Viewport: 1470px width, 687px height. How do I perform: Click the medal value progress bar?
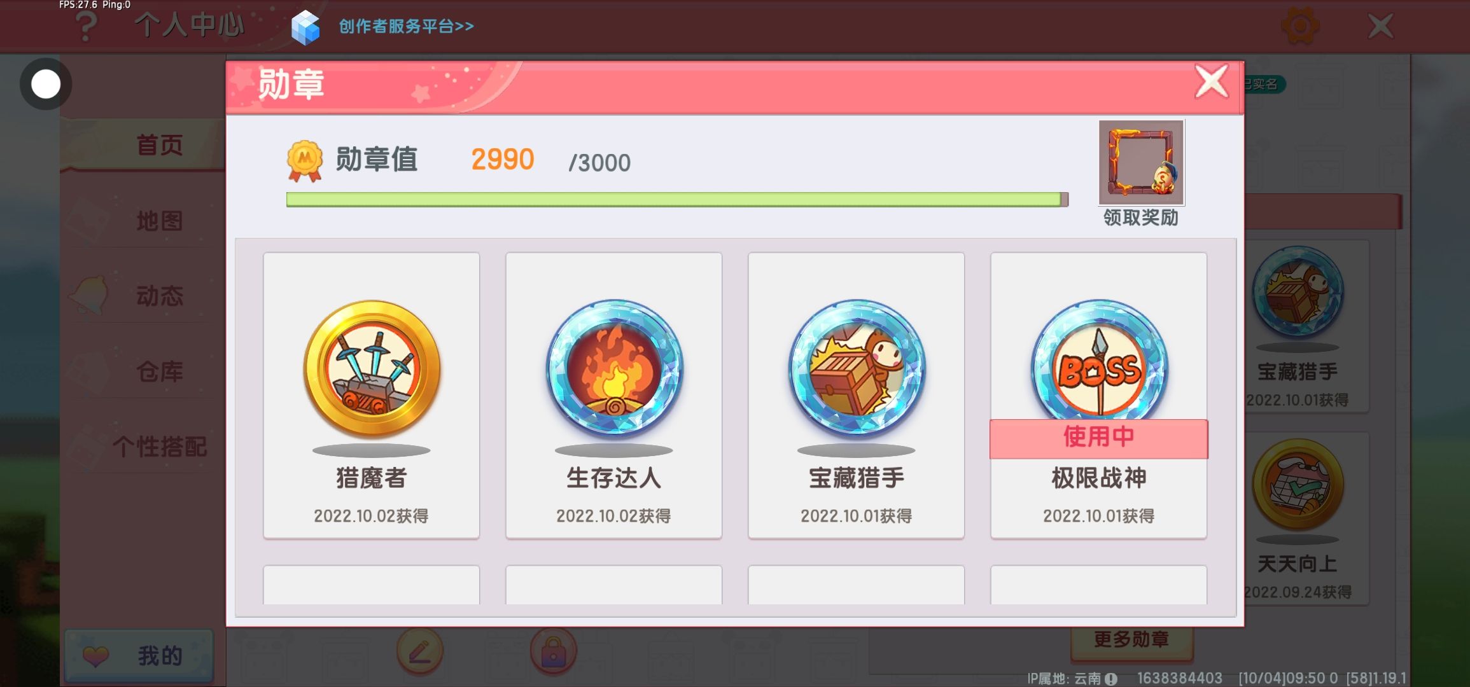tap(677, 199)
